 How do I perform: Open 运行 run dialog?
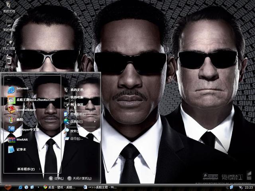pos(73,138)
